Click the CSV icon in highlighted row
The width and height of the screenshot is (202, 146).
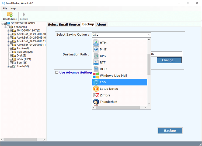[96, 82]
